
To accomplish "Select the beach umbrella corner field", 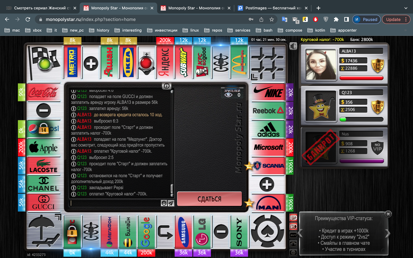I will (45, 232).
